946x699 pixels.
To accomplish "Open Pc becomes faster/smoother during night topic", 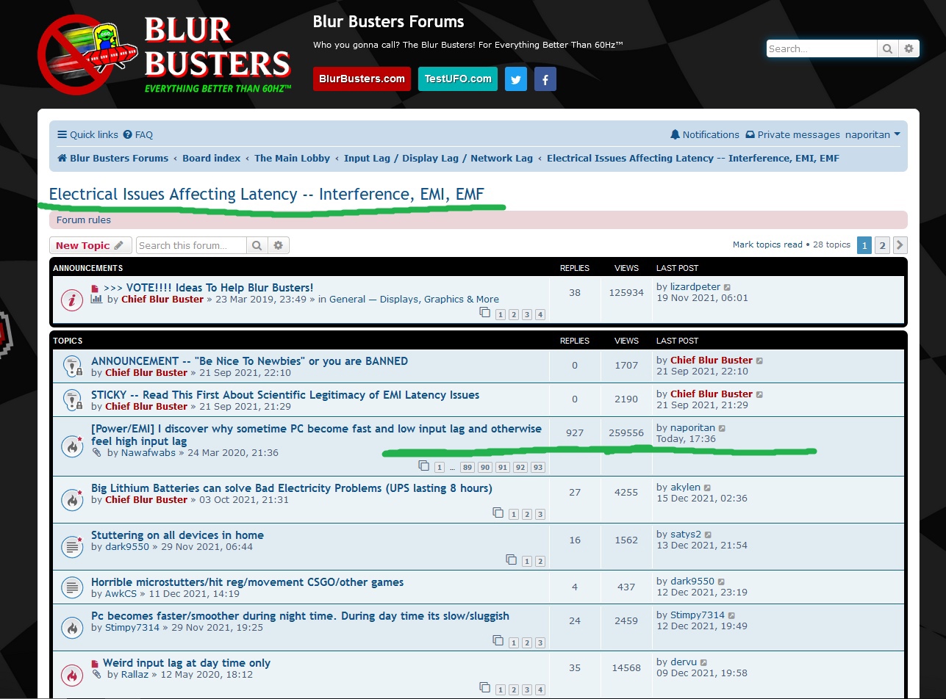I will click(300, 615).
